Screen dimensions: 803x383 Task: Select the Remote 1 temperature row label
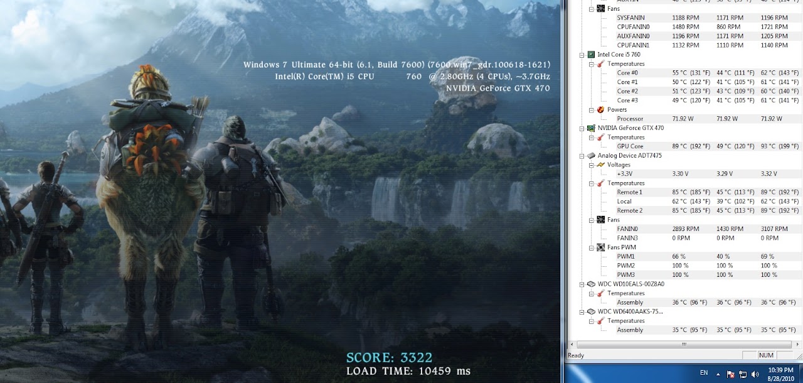click(x=629, y=192)
